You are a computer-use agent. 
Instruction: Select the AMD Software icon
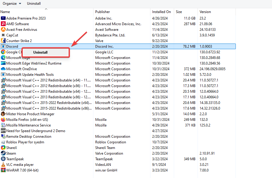point(3,24)
